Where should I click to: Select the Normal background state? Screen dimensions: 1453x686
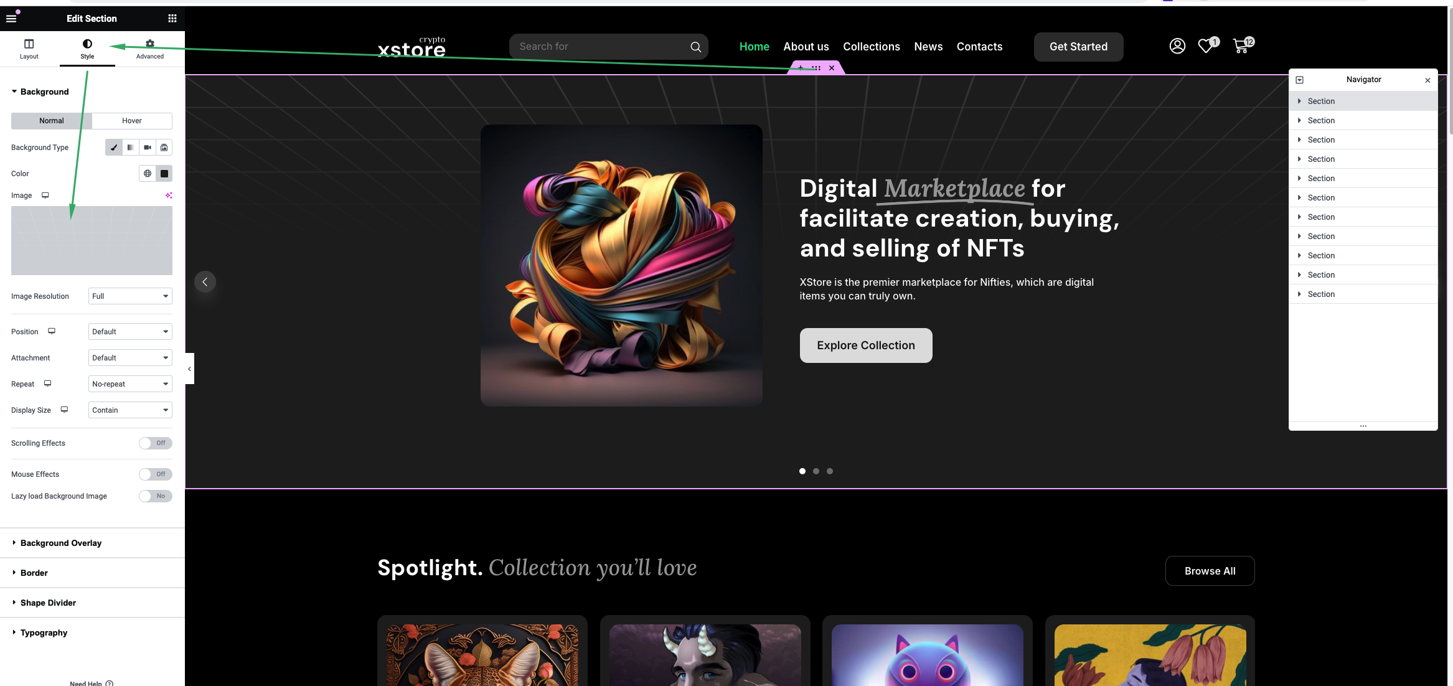[x=52, y=121]
